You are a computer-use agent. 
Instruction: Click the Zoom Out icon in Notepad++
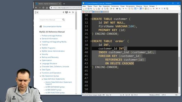[x=126, y=8]
